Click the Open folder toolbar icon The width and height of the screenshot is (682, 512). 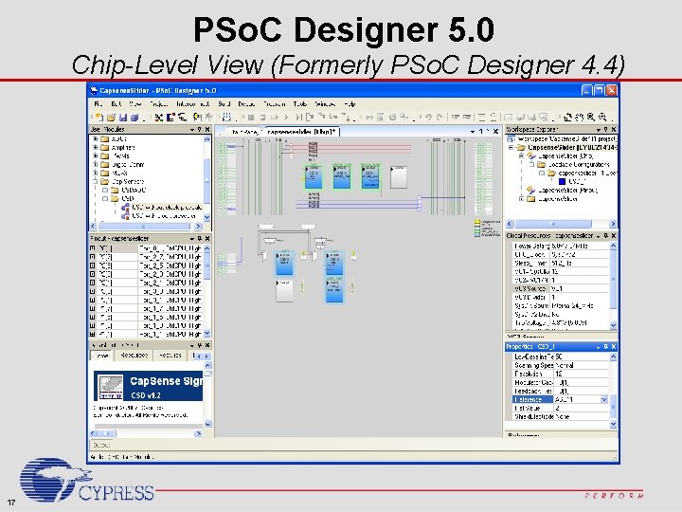112,118
